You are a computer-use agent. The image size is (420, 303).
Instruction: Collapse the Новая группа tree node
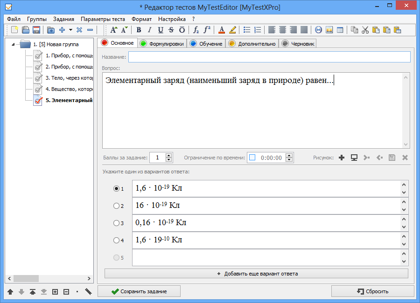tap(13, 44)
